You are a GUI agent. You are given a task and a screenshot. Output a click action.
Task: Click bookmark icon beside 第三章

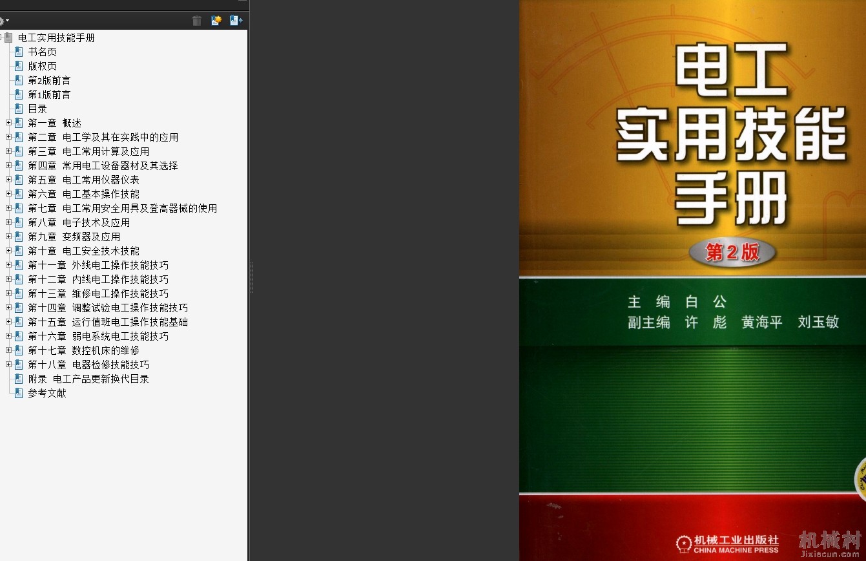(x=19, y=151)
